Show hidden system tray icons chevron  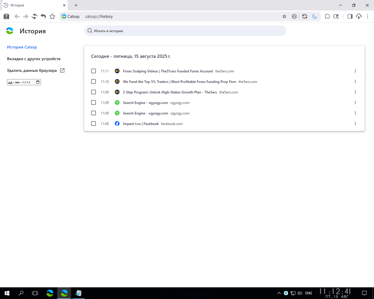coord(279,293)
